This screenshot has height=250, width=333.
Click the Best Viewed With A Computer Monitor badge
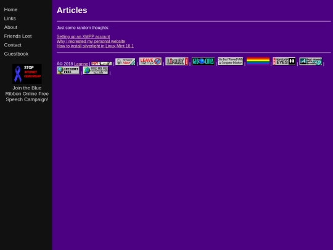231,61
